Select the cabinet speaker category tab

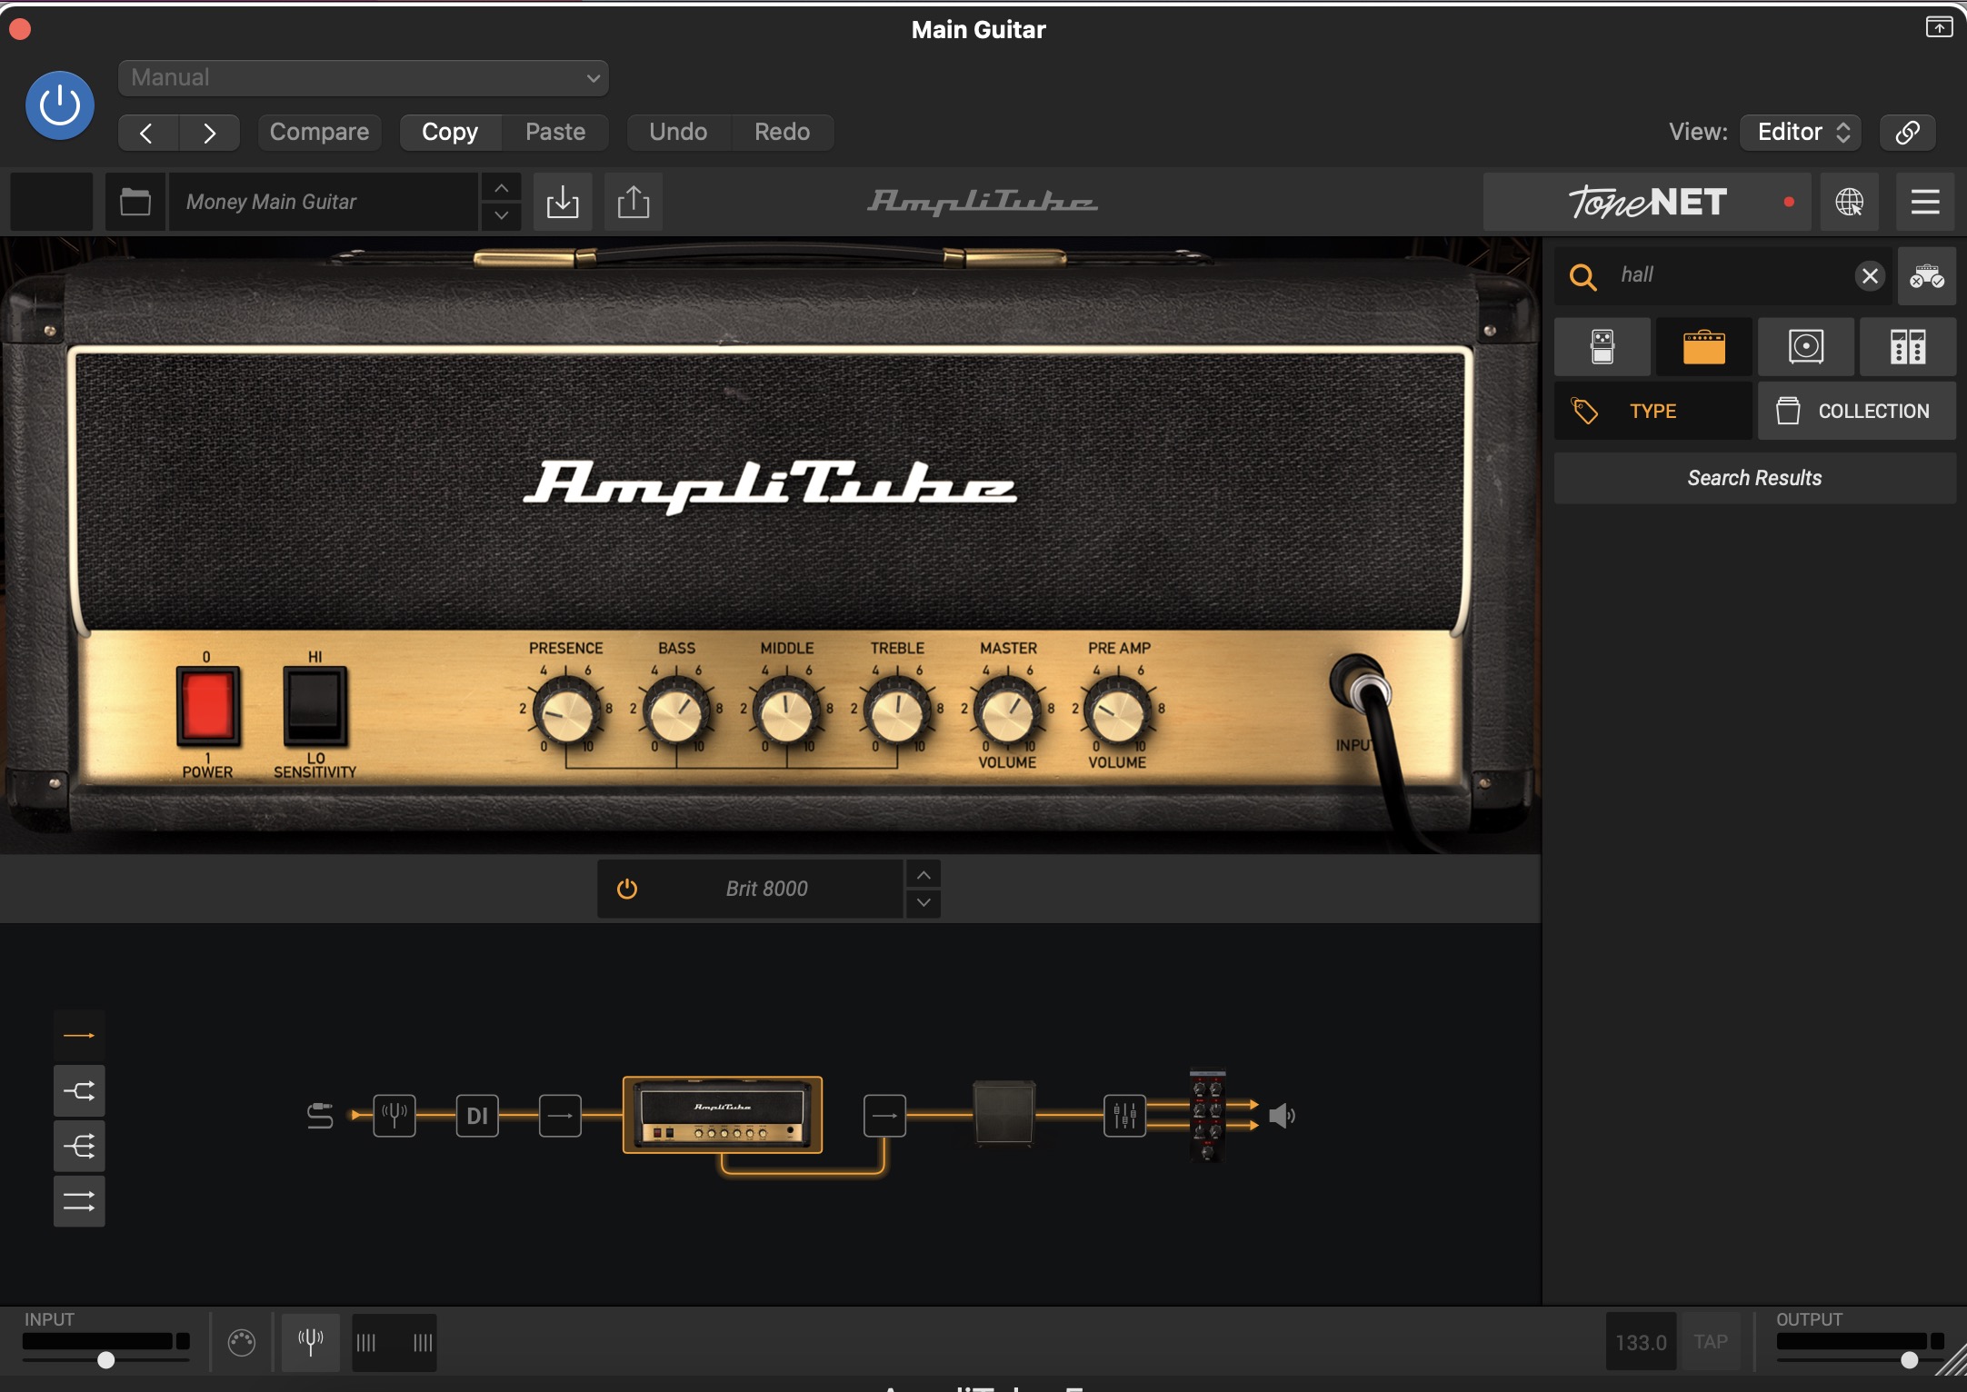(1806, 347)
